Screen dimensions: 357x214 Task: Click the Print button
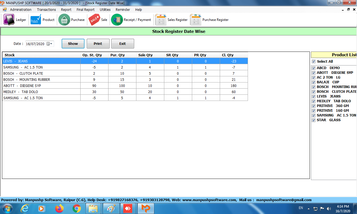[98, 43]
